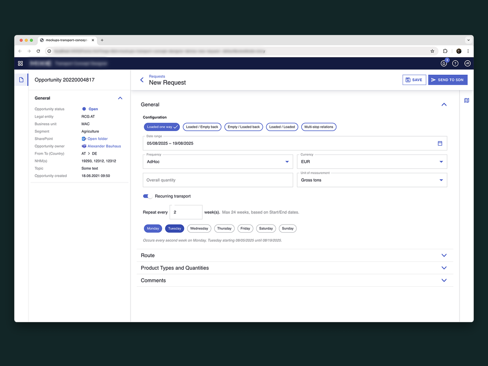Image resolution: width=488 pixels, height=366 pixels.
Task: Click the SEND TO SDN button
Action: tap(448, 80)
